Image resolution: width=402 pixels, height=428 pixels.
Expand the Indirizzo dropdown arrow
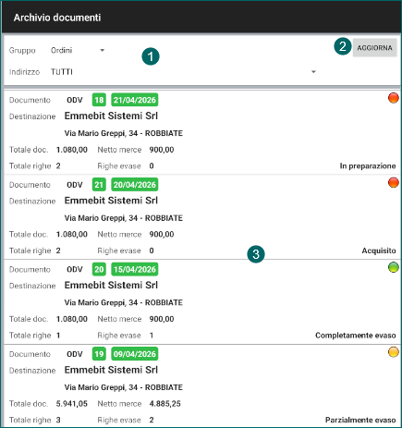click(x=313, y=72)
